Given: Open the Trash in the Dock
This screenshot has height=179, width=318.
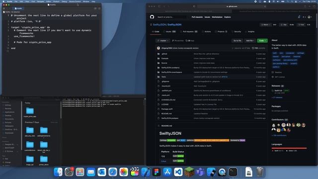Looking at the screenshot, I should (260, 172).
